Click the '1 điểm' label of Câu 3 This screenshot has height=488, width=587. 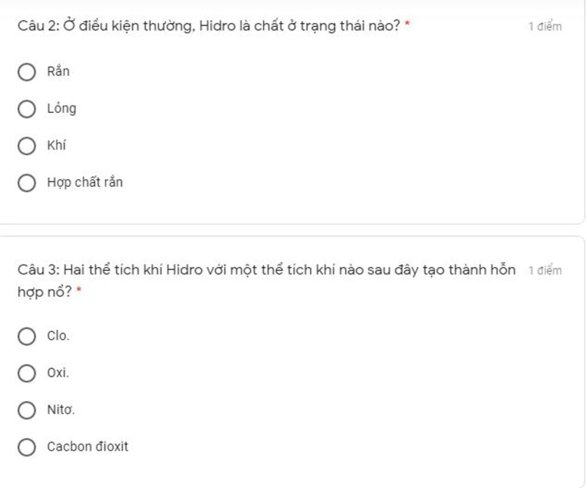(x=545, y=270)
